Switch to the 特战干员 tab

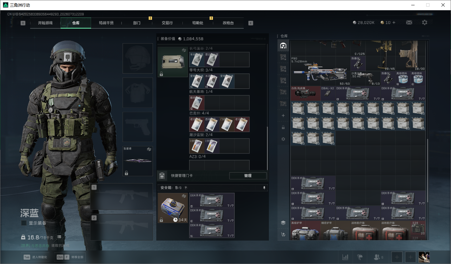pyautogui.click(x=106, y=23)
